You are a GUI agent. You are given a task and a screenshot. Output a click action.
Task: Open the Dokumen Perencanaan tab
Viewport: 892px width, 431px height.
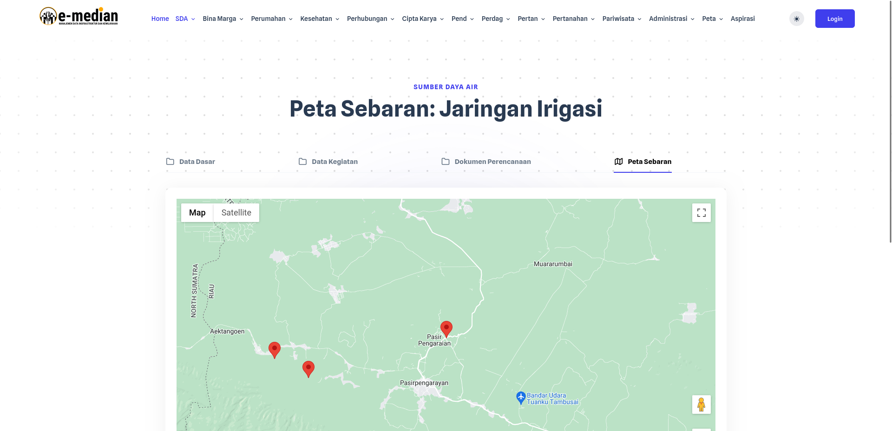coord(486,162)
